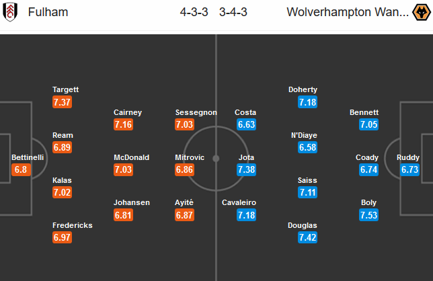Open Doherty's player name
Viewport: 433px width, 281px height.
coord(303,89)
